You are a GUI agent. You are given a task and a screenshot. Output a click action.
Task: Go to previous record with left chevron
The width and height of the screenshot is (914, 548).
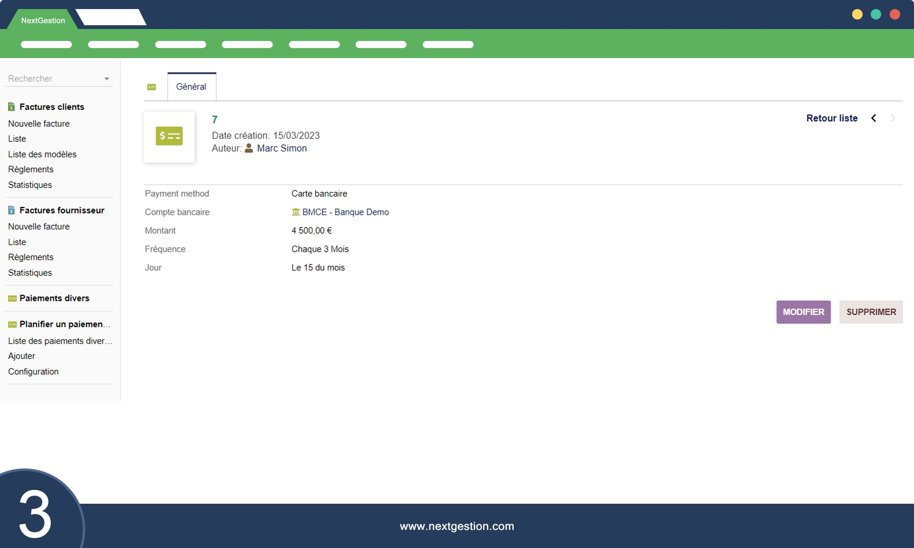[874, 118]
